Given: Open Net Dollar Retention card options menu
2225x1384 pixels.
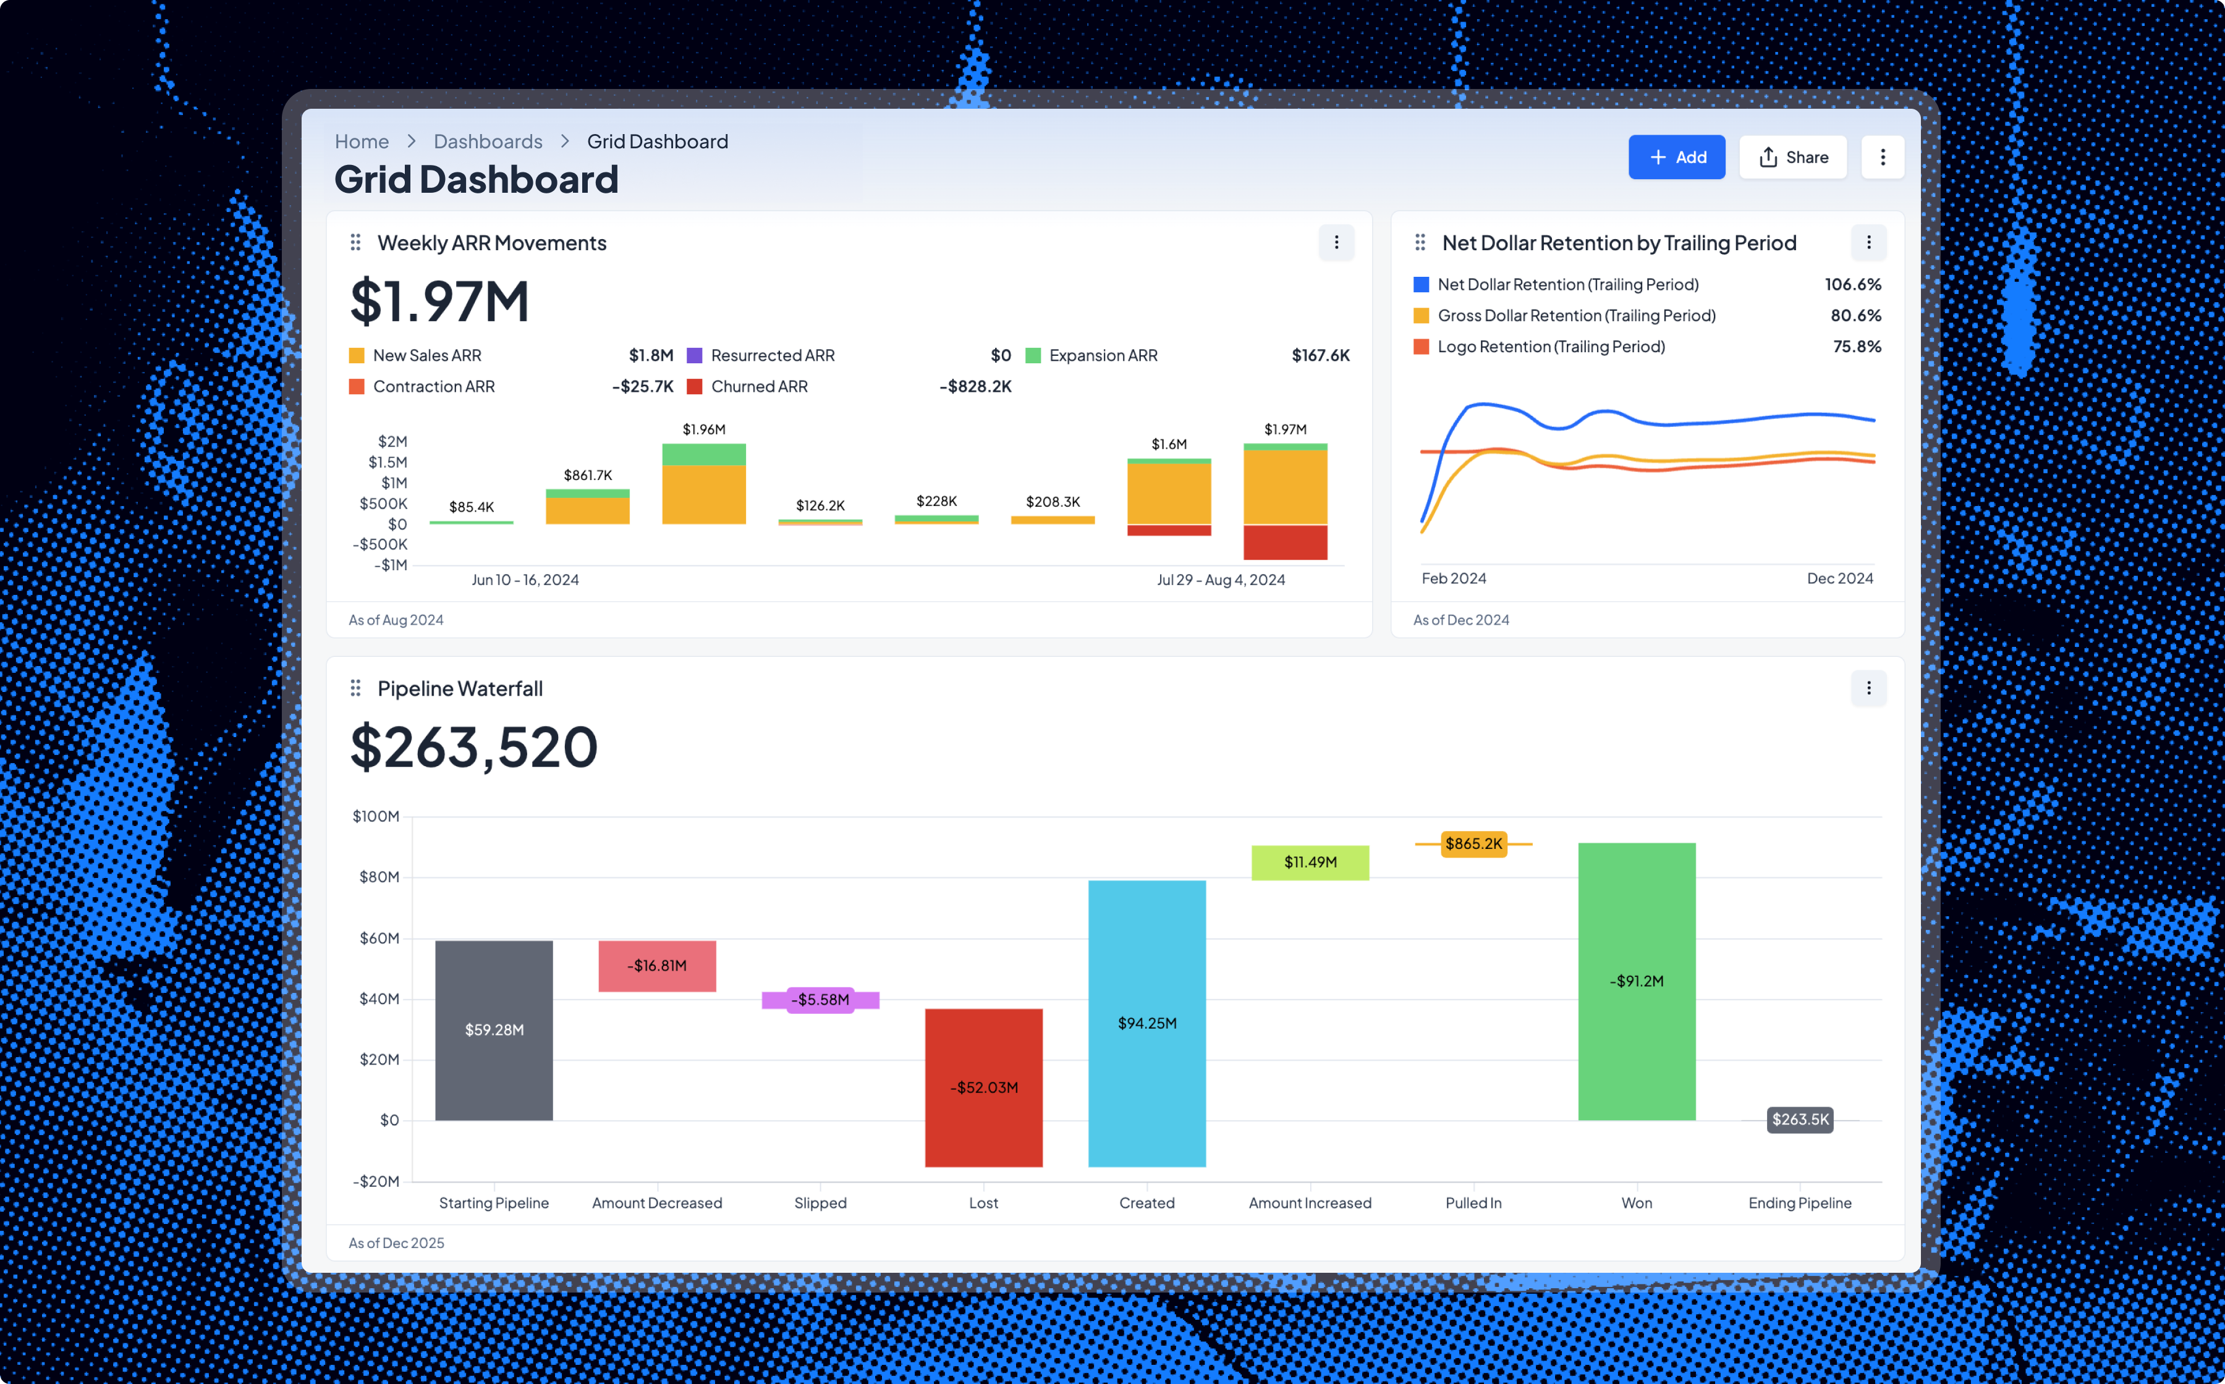Looking at the screenshot, I should coord(1869,243).
